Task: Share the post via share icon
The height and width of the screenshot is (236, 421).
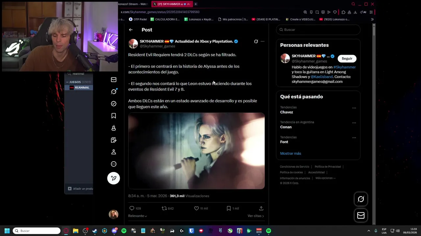Action: pyautogui.click(x=261, y=208)
